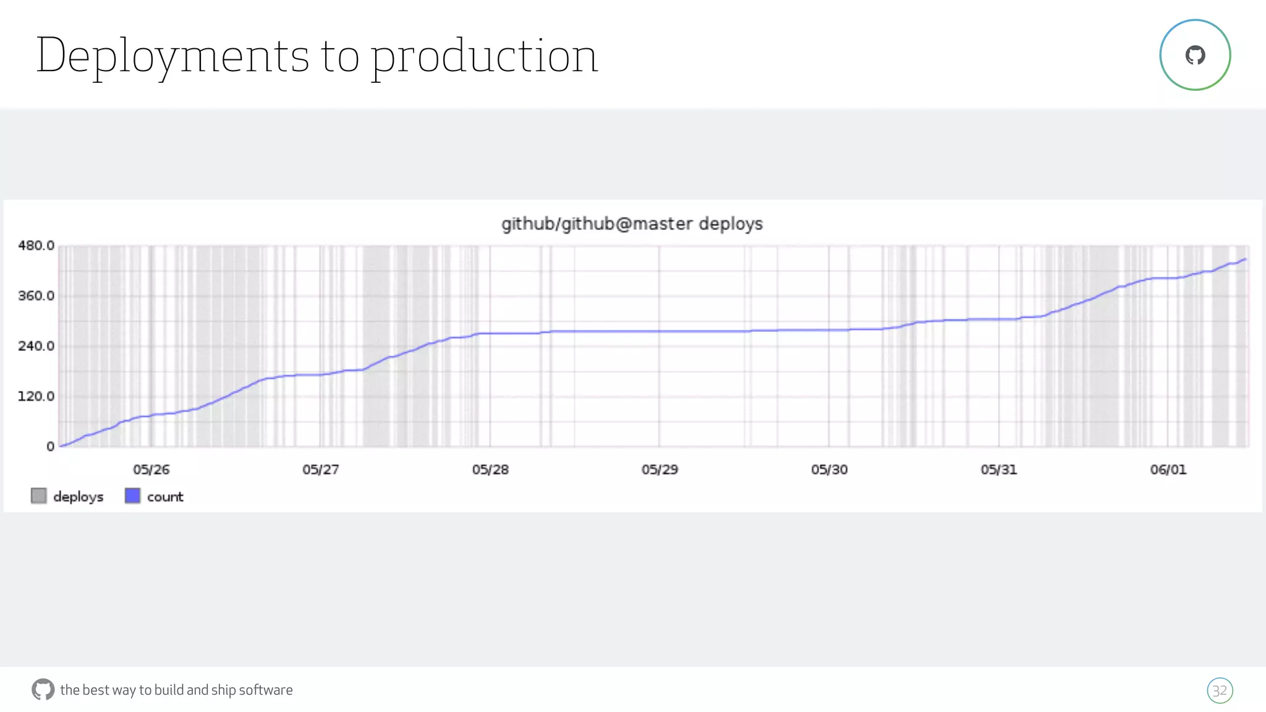1266x712 pixels.
Task: Click the 05/26 date axis label
Action: coord(151,470)
